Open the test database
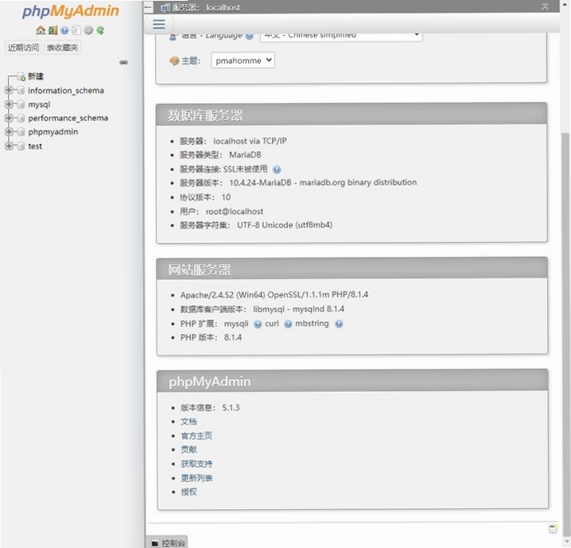 (35, 146)
